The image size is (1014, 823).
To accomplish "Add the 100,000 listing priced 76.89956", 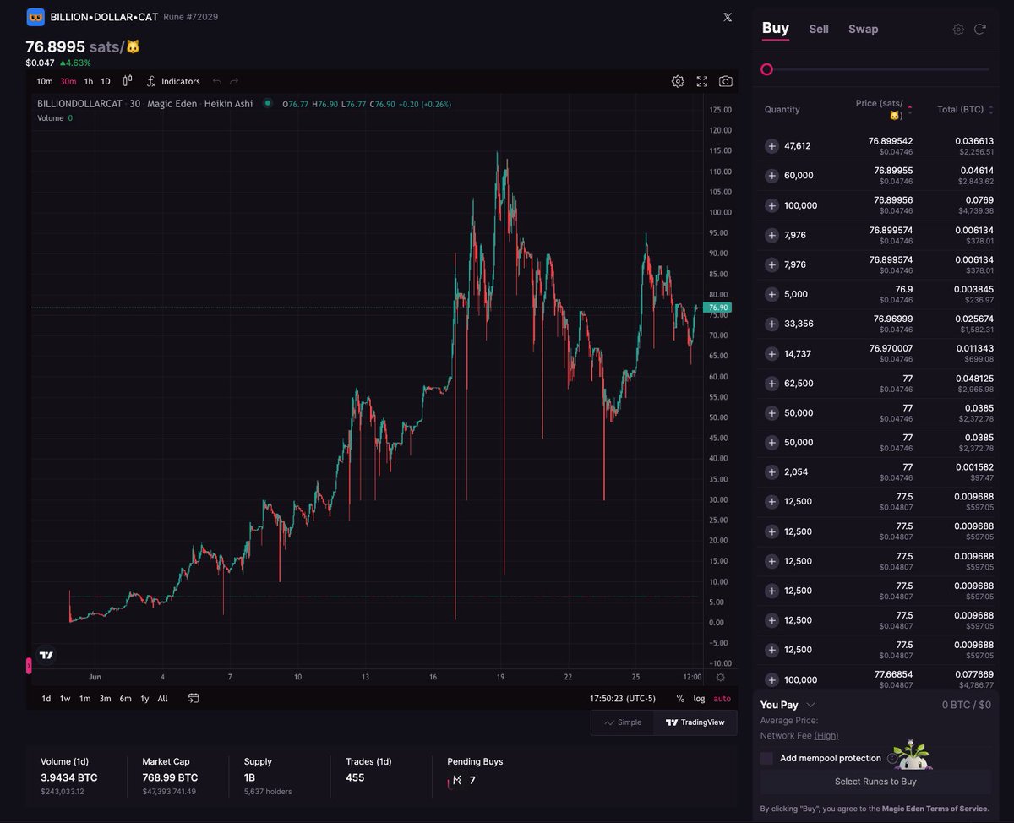I will click(771, 205).
